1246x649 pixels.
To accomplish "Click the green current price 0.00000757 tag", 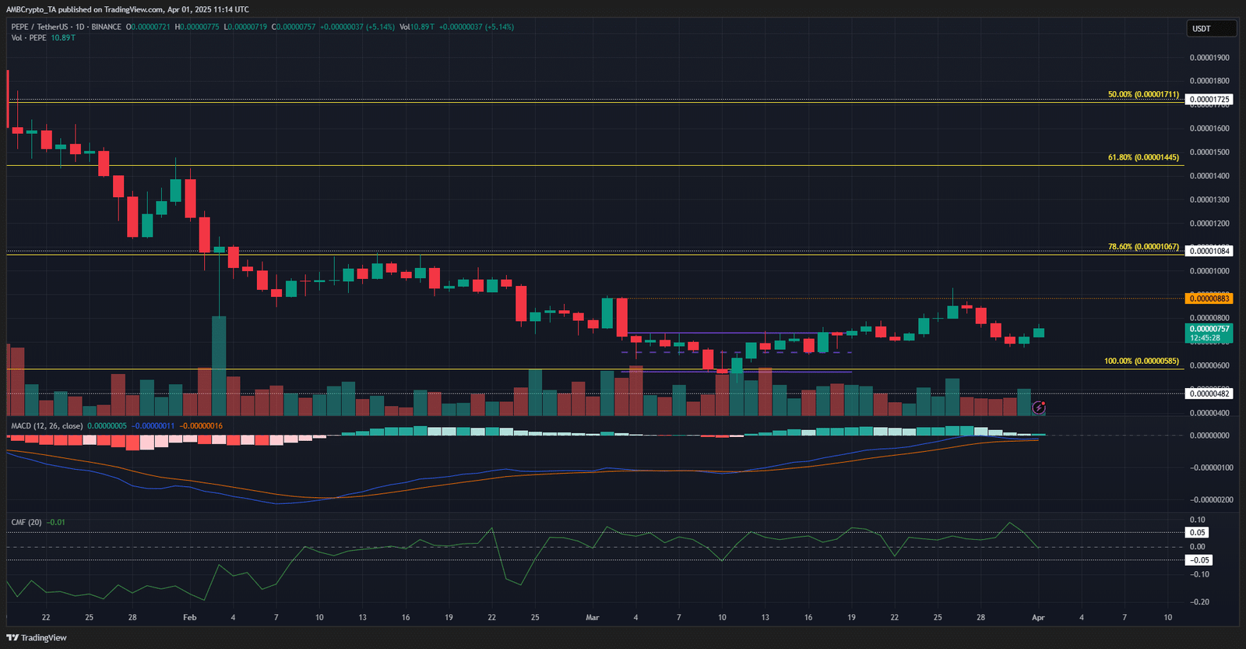I will [x=1209, y=333].
